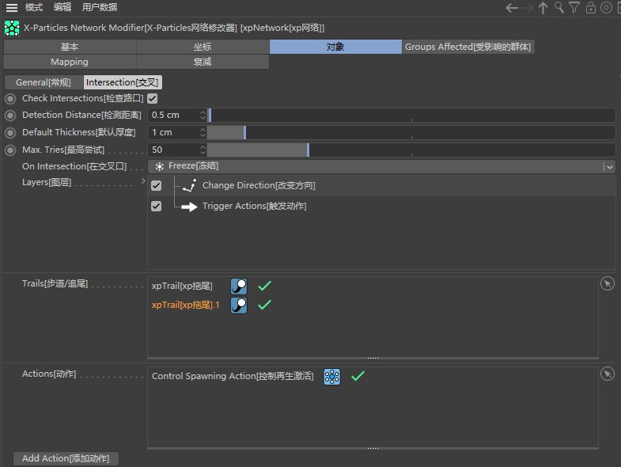Click the up arrow navigation icon
This screenshot has width=621, height=467.
[x=543, y=8]
